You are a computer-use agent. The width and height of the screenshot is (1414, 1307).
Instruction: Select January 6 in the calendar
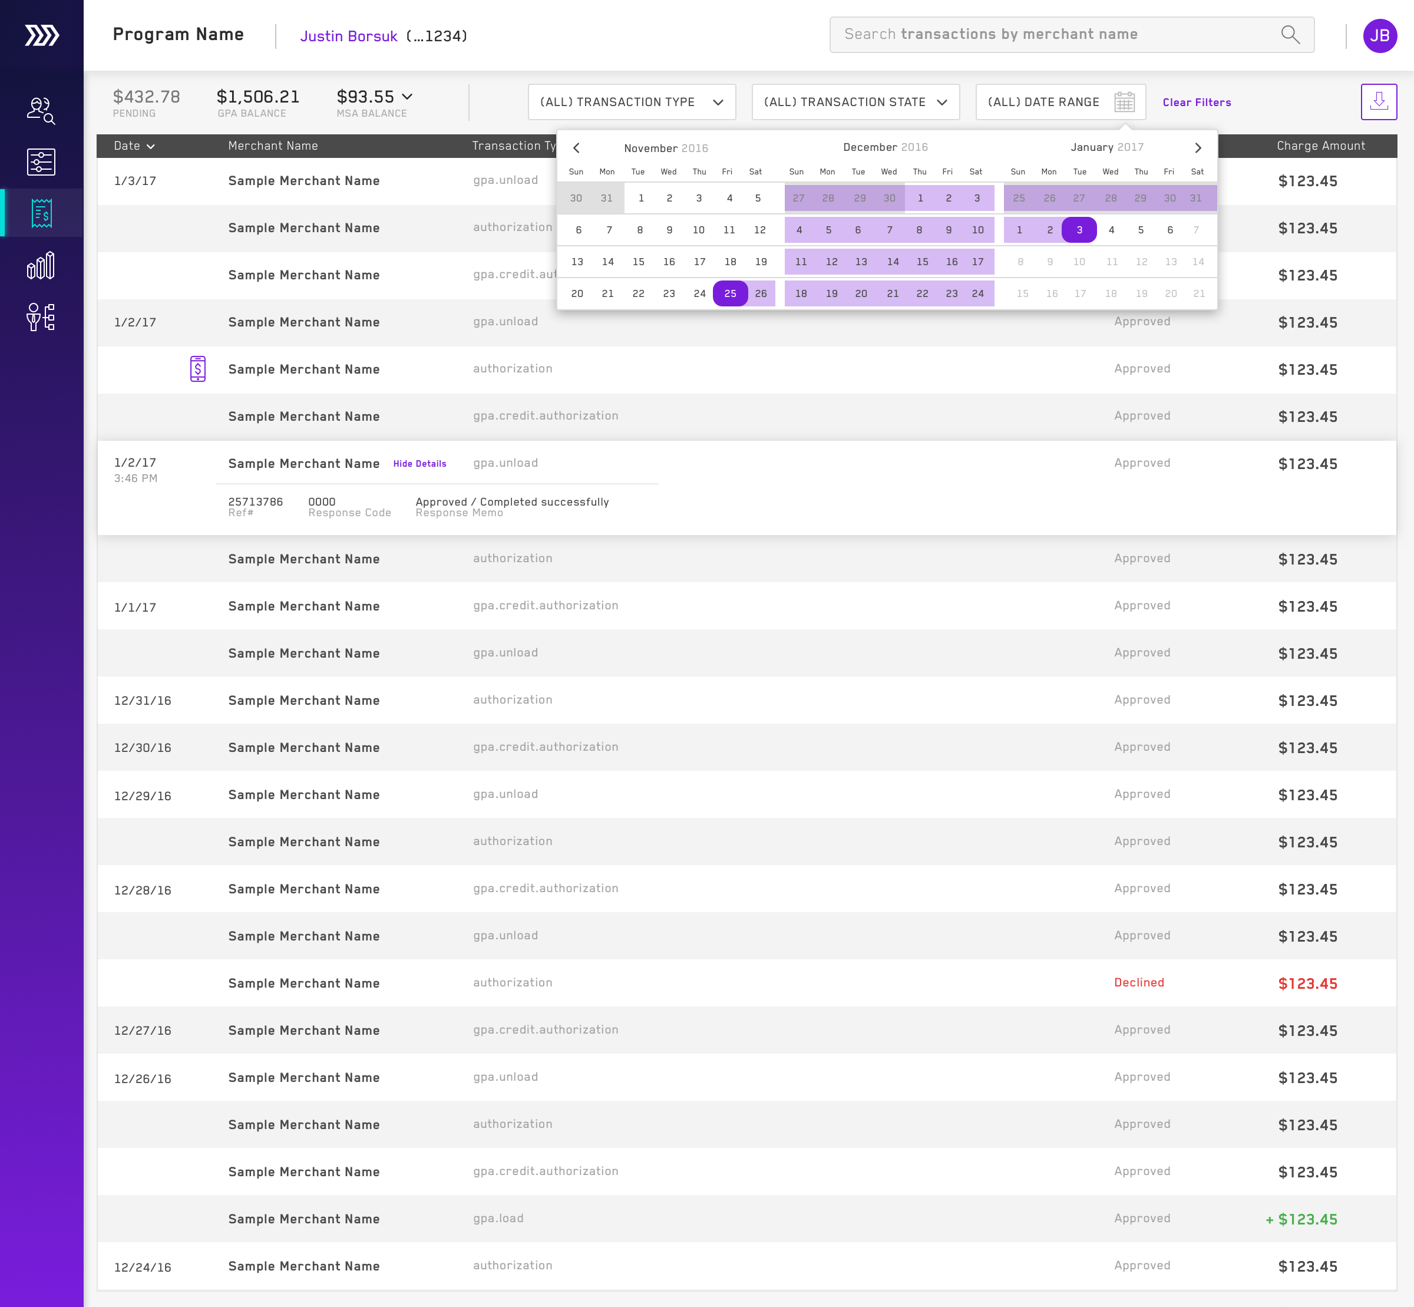click(1170, 230)
